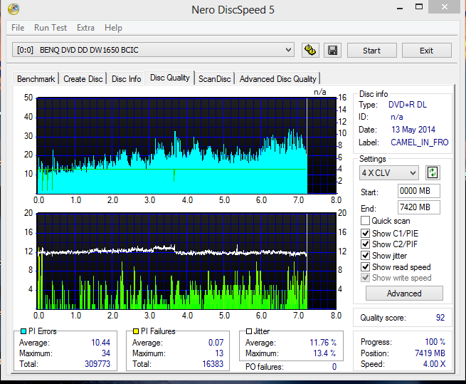Open the Run Test menu
Viewport: 466px width, 384px height.
(x=51, y=28)
